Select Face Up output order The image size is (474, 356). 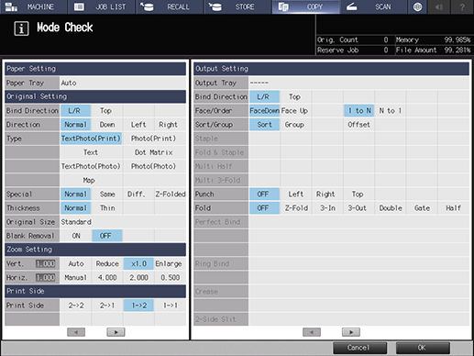(294, 111)
